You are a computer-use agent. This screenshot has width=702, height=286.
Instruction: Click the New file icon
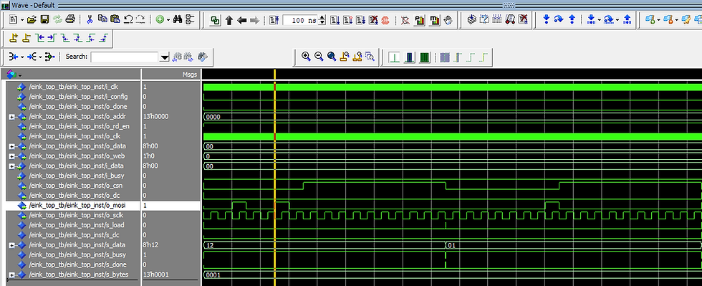pos(13,20)
